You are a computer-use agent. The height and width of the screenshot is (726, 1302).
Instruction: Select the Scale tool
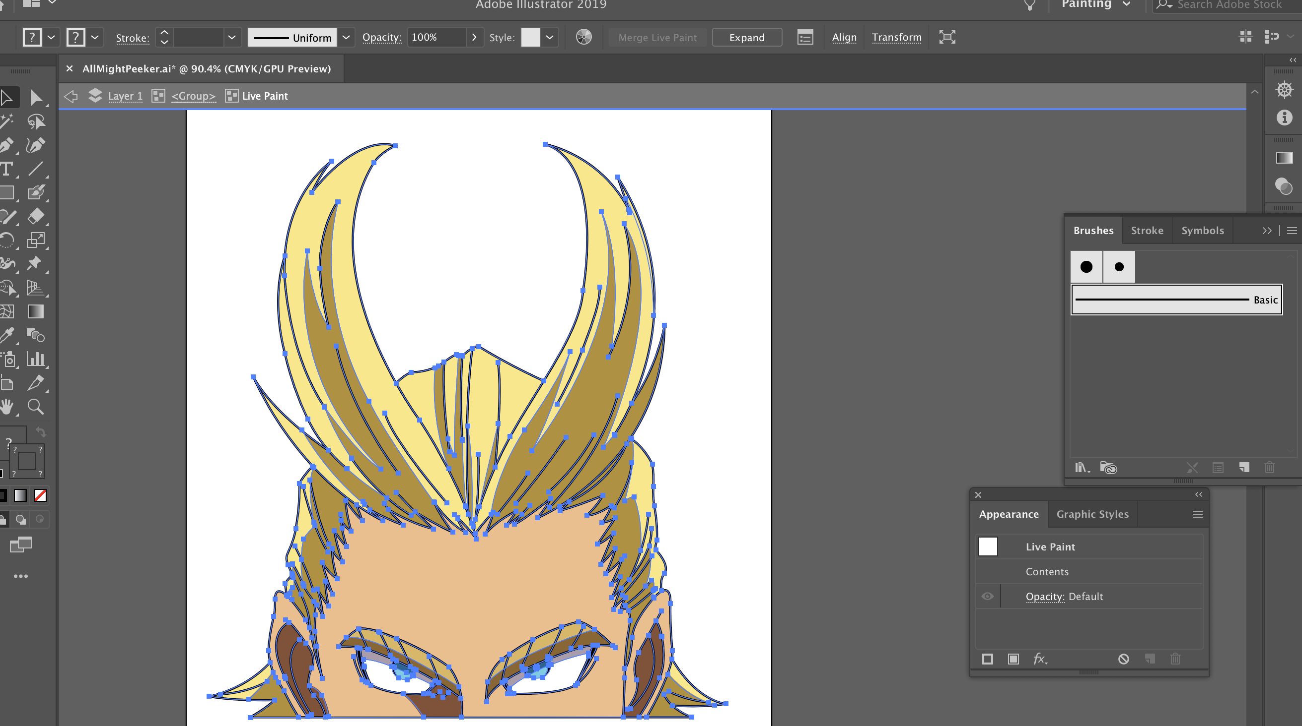[x=35, y=241]
